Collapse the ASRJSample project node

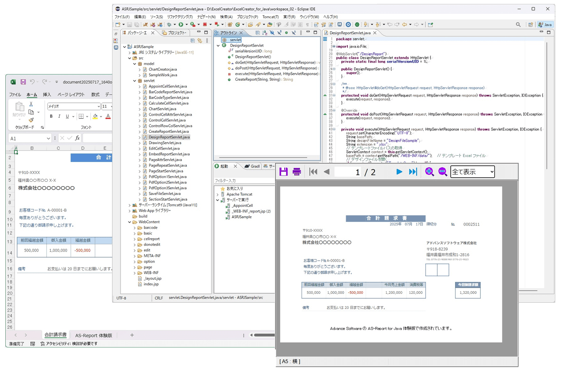(124, 46)
